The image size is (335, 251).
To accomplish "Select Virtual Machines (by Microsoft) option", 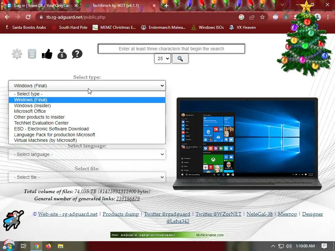I will [87, 141].
